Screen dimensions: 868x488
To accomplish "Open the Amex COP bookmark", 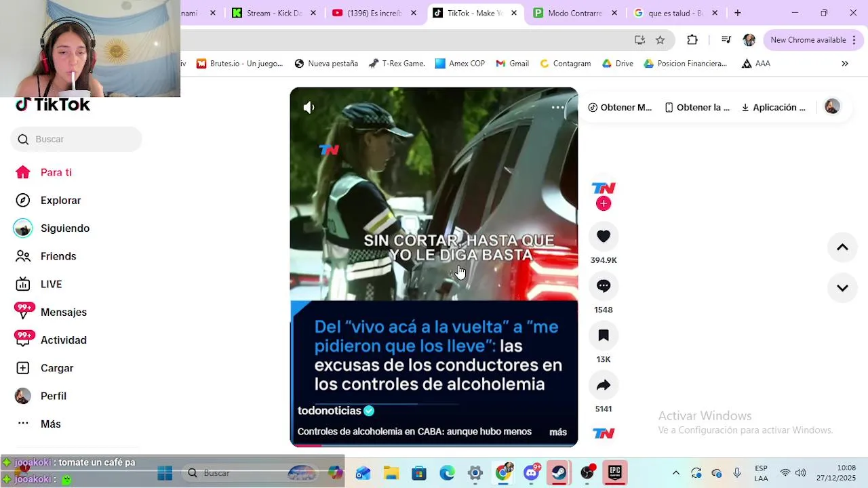I will coord(460,64).
